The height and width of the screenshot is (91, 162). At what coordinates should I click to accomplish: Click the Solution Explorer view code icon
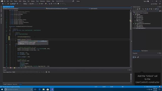tap(154, 9)
